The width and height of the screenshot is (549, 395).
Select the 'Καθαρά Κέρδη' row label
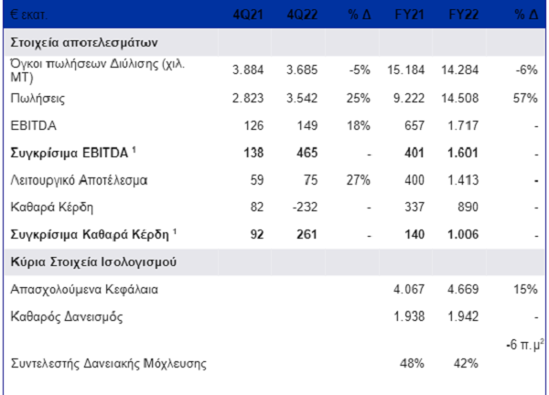50,207
